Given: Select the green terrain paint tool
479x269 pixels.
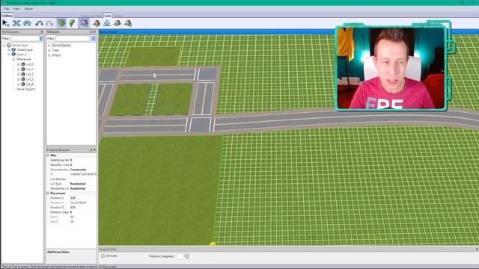Looking at the screenshot, I should (61, 23).
